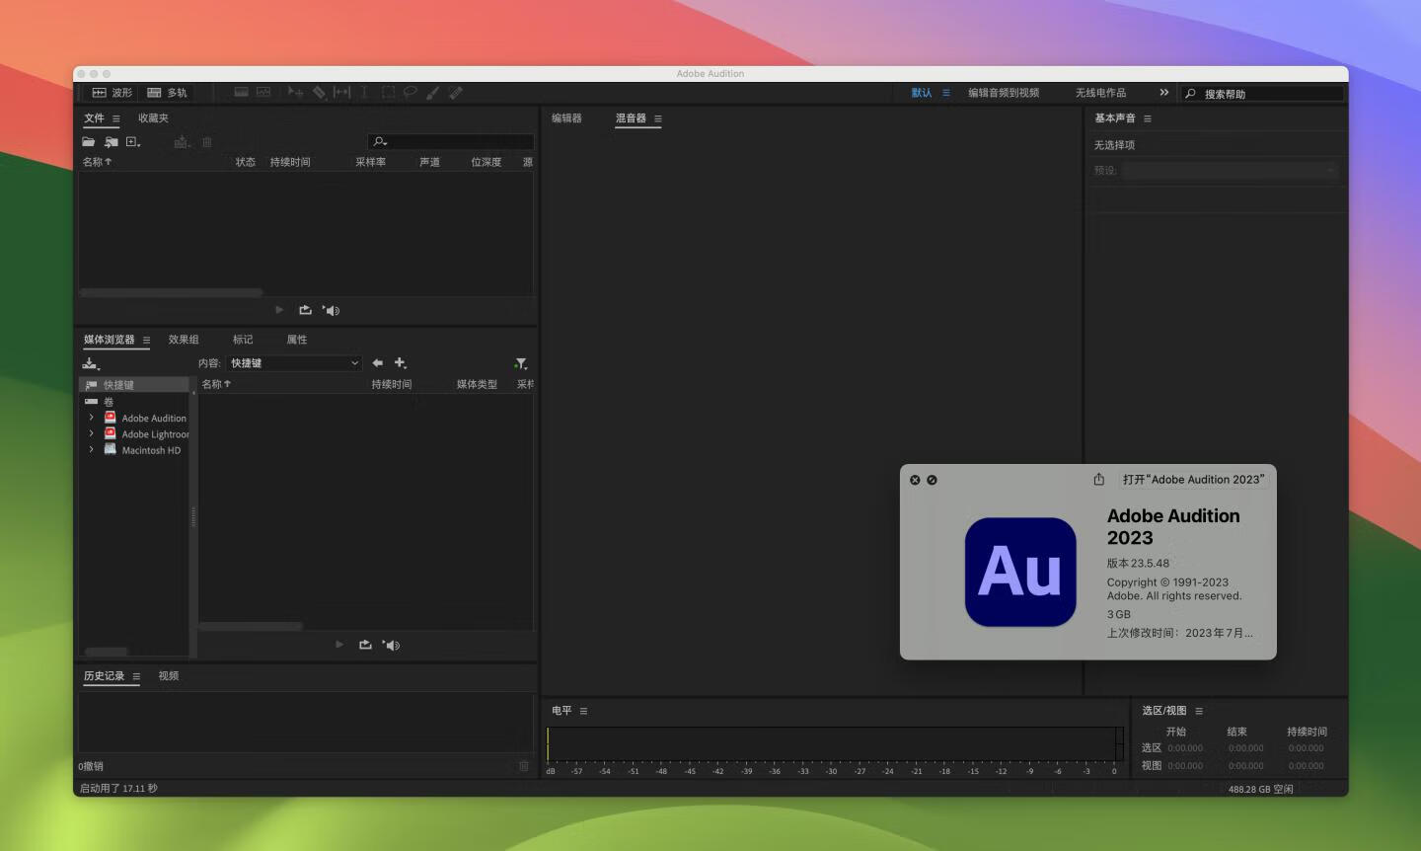1421x851 pixels.
Task: Click trash icon in Files panel
Action: [207, 142]
